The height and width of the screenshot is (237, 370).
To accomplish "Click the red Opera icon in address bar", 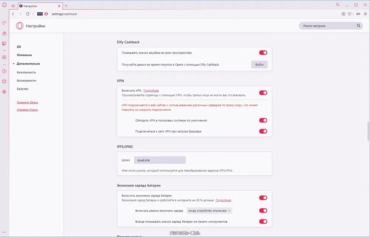I will coord(46,14).
